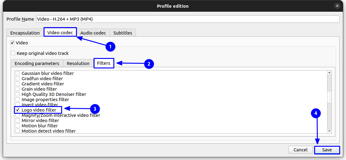Click scrollbar up arrow in filter list
The height and width of the screenshot is (160, 346).
tap(329, 73)
